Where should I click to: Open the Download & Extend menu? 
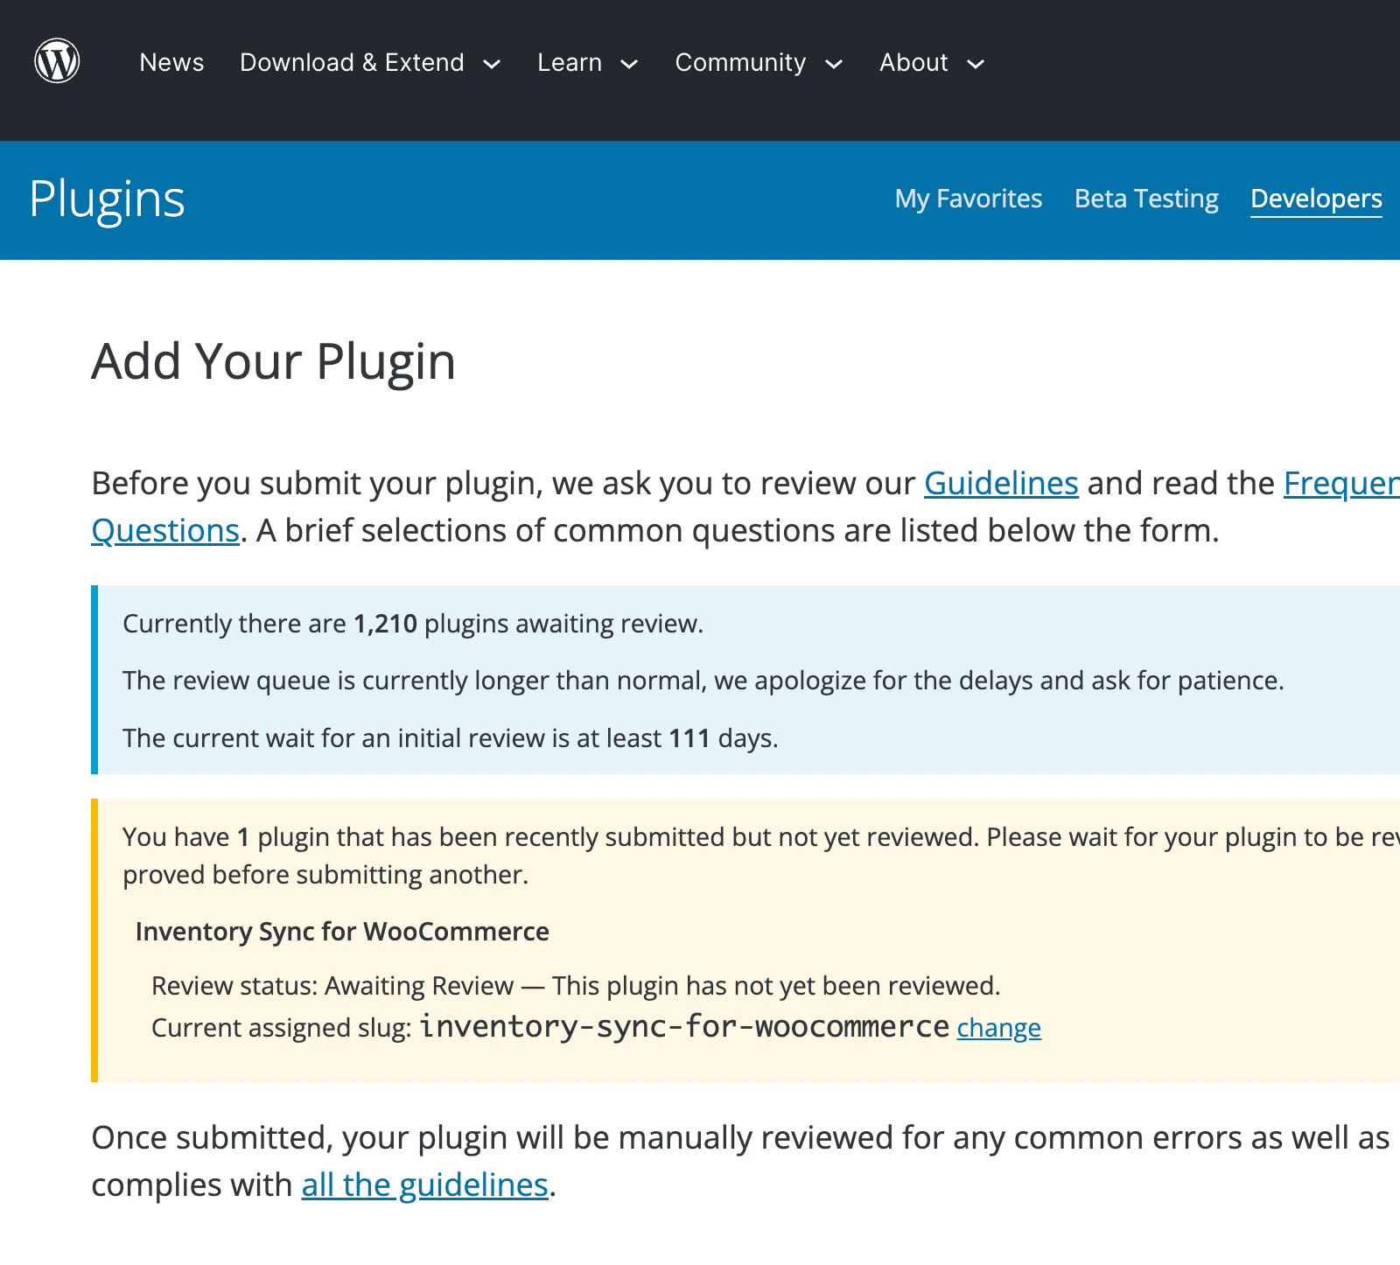(x=352, y=63)
